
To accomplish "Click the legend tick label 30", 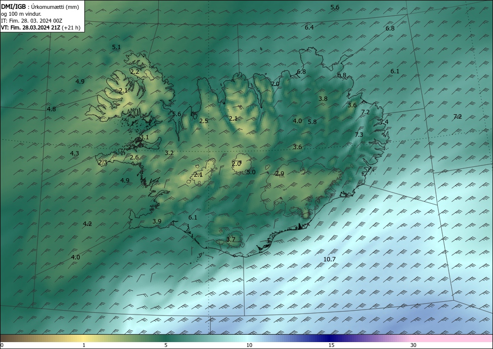I will coord(414,346).
